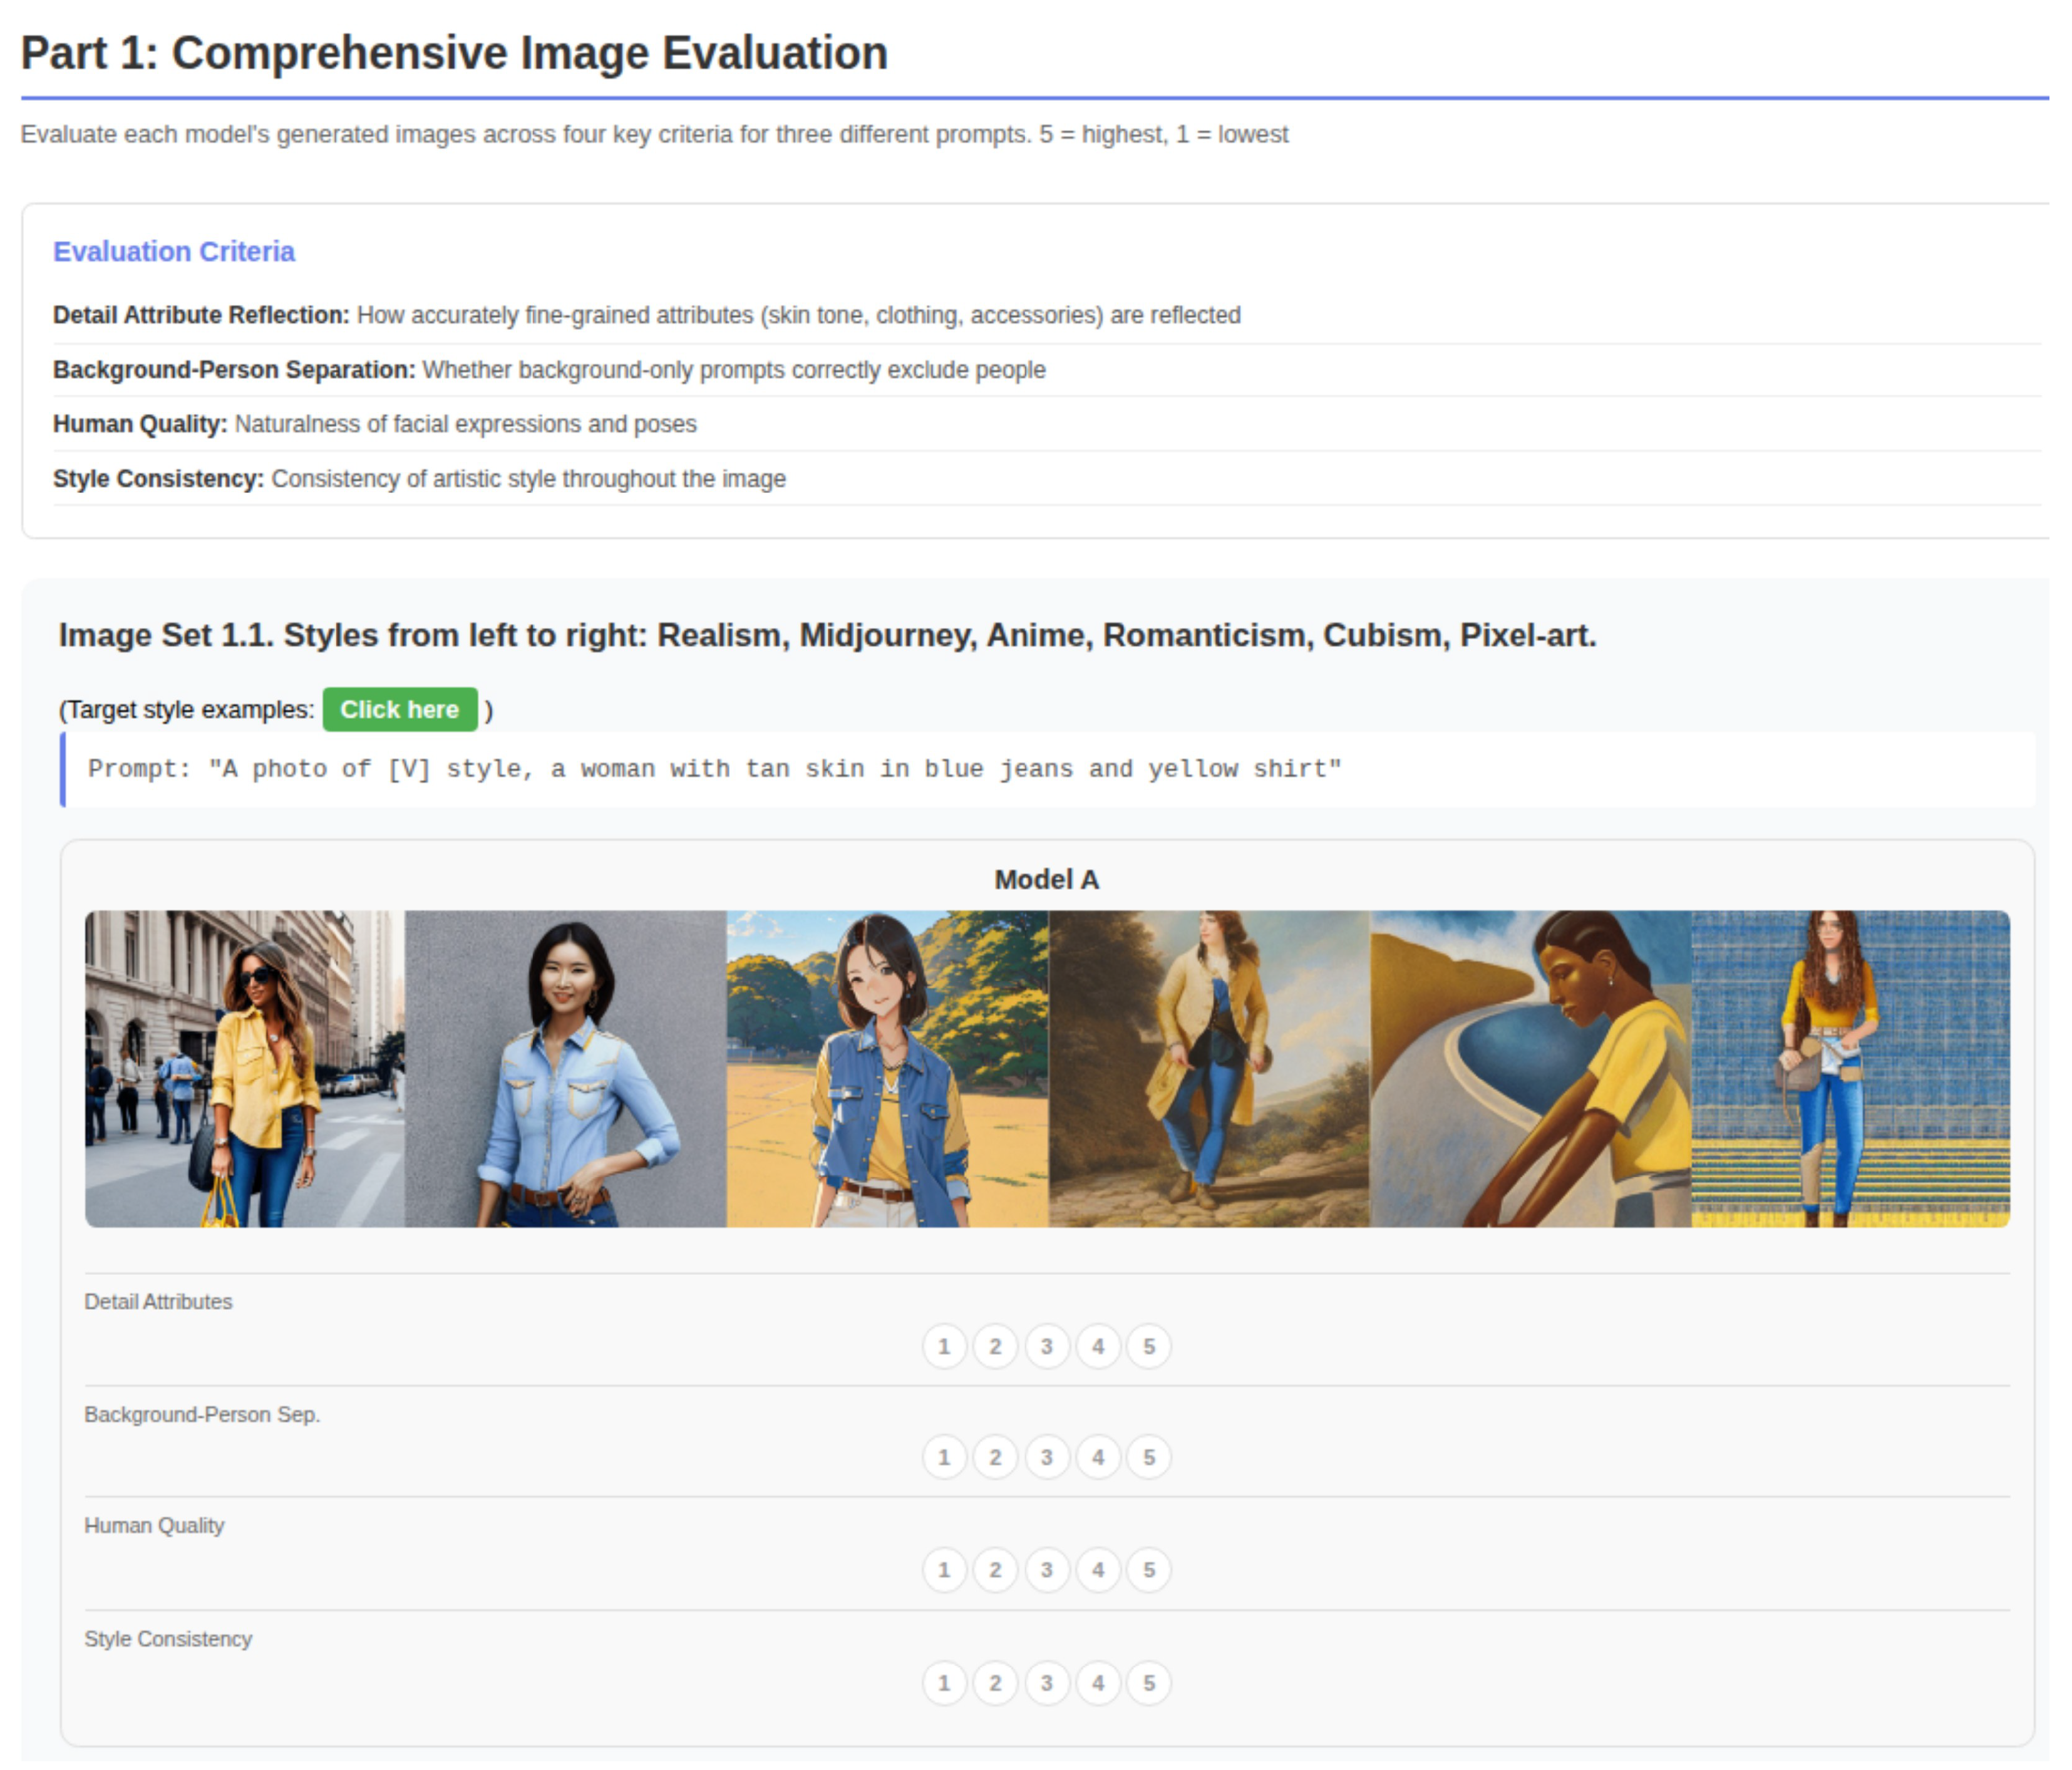Viewport: 2072px width, 1770px height.
Task: Click the prompt text box
Action: 1048,769
